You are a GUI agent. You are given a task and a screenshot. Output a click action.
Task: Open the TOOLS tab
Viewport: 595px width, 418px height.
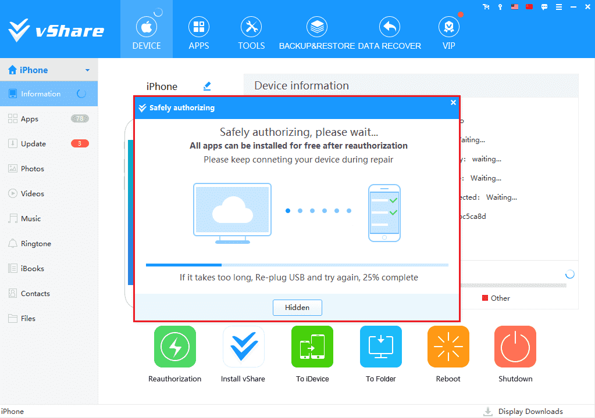251,33
